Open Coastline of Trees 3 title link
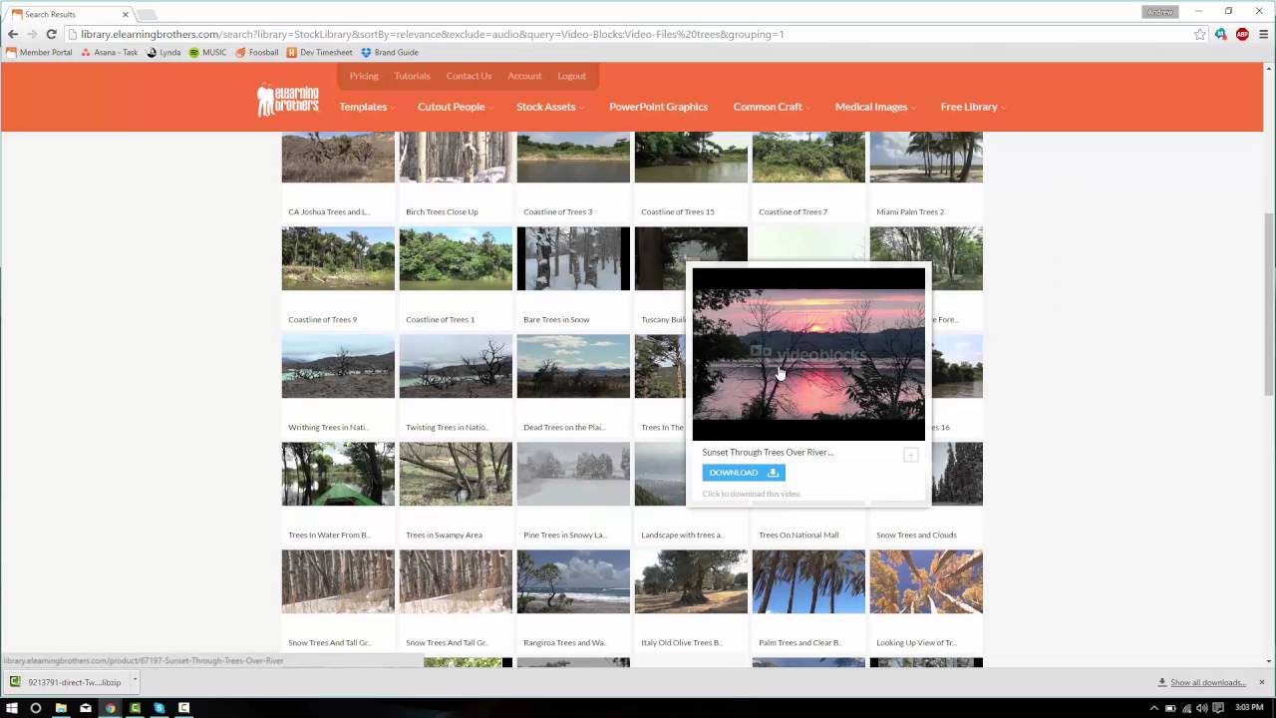The width and height of the screenshot is (1276, 718). click(x=557, y=211)
